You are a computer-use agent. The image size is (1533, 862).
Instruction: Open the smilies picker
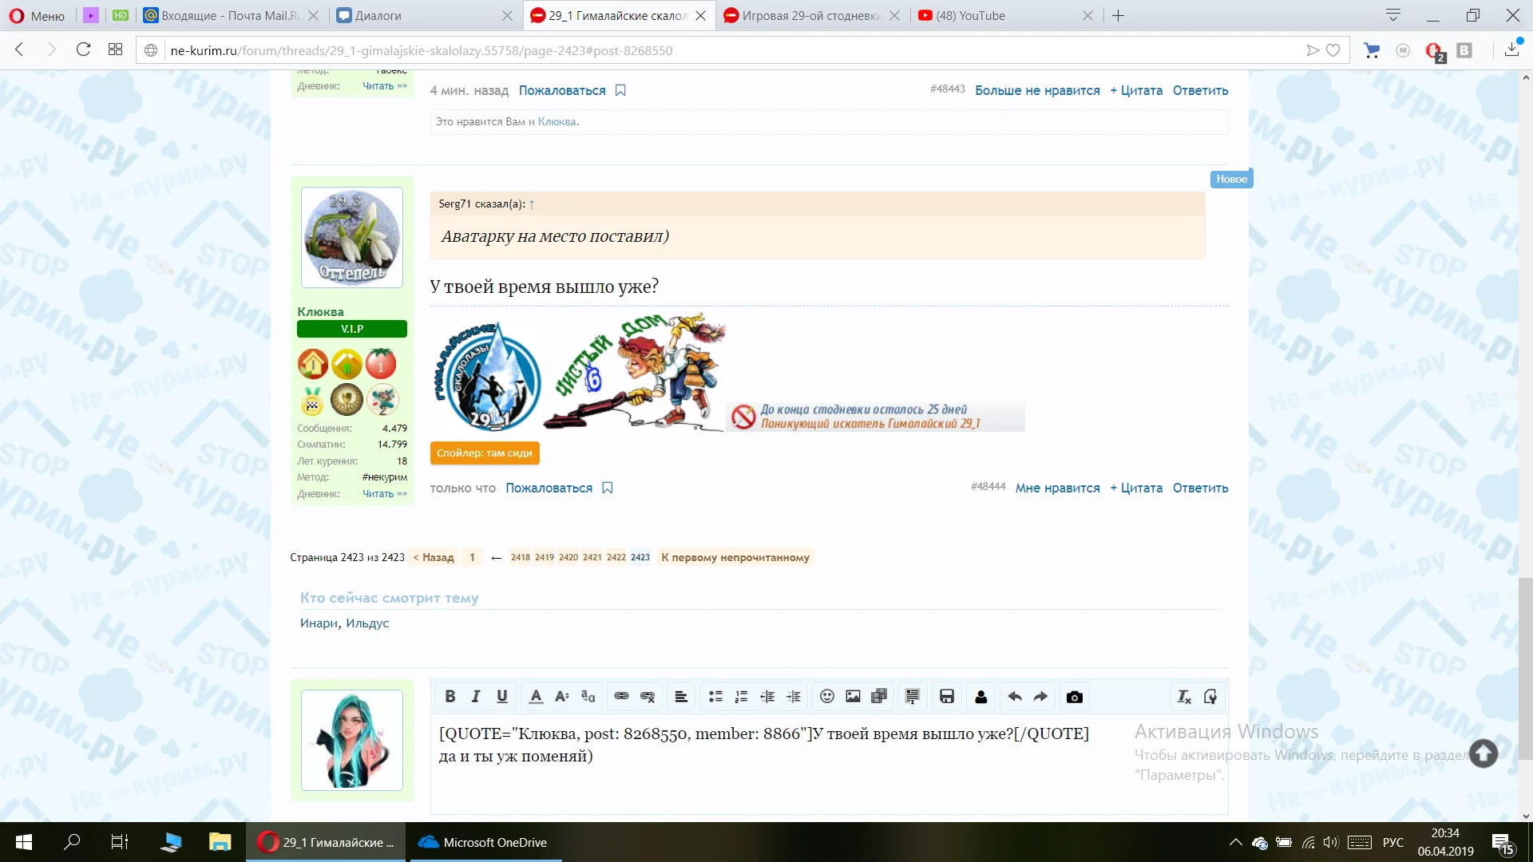pyautogui.click(x=827, y=697)
